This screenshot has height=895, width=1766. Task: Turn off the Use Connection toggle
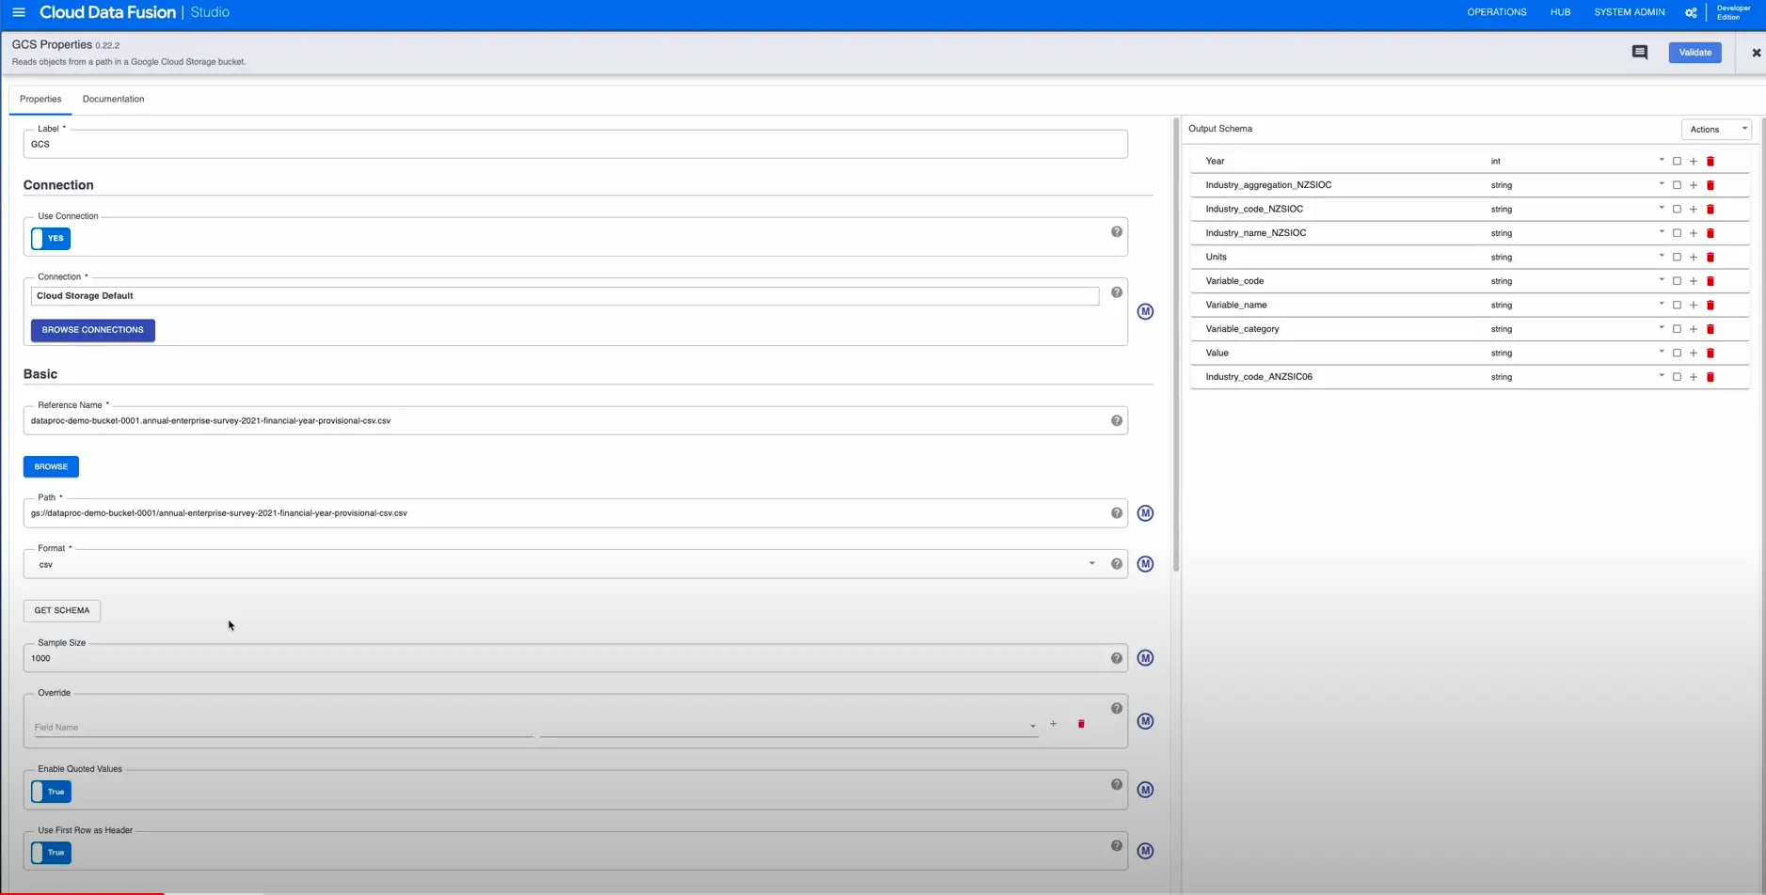51,239
